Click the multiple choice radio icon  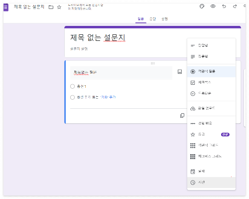[x=193, y=72]
